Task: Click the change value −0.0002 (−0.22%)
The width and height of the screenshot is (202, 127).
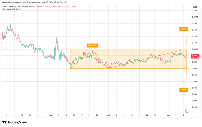Action: pyautogui.click(x=68, y=7)
